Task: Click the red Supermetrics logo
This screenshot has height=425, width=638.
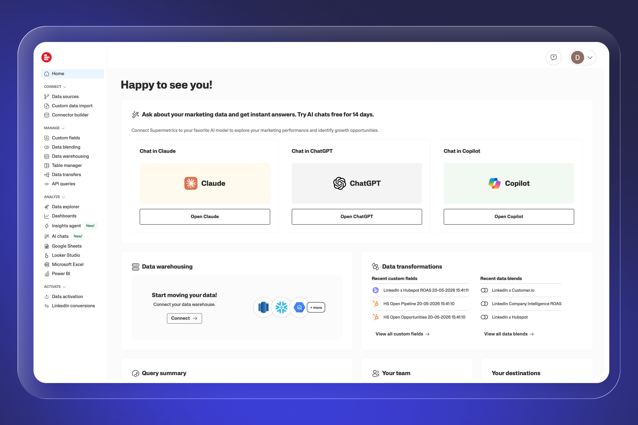Action: click(x=46, y=57)
